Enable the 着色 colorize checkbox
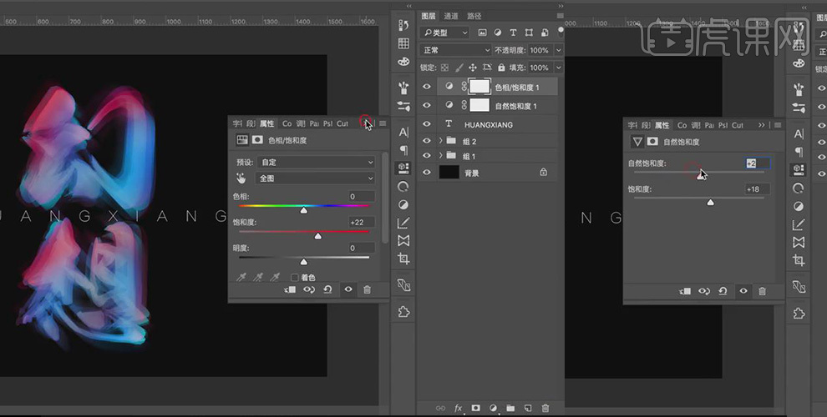827x417 pixels. (x=295, y=278)
